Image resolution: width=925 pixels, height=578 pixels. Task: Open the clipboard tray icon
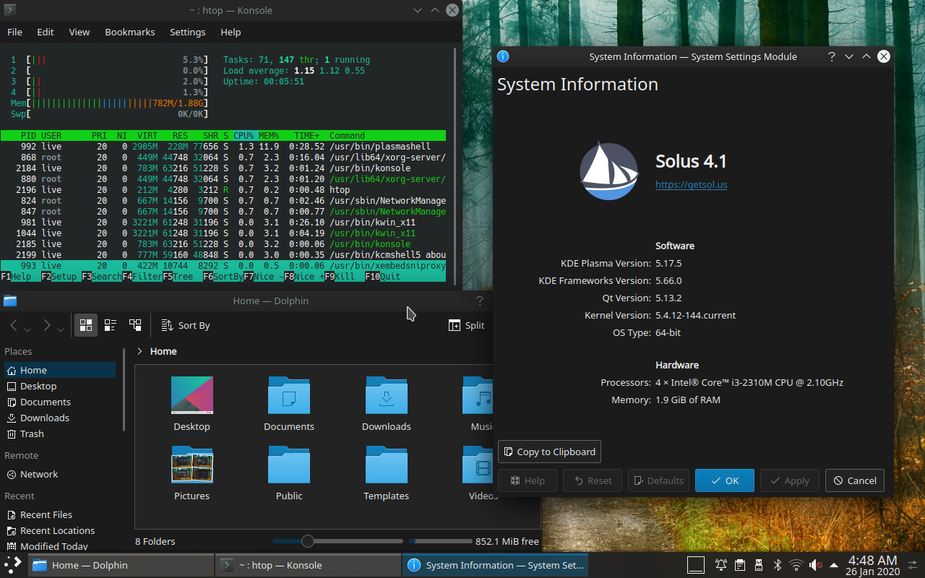[x=740, y=565]
